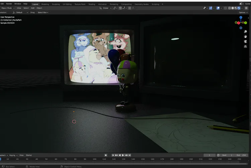Image resolution: width=251 pixels, height=168 pixels.
Task: Switch to the Sculpting workspace tab
Action: 56,4
